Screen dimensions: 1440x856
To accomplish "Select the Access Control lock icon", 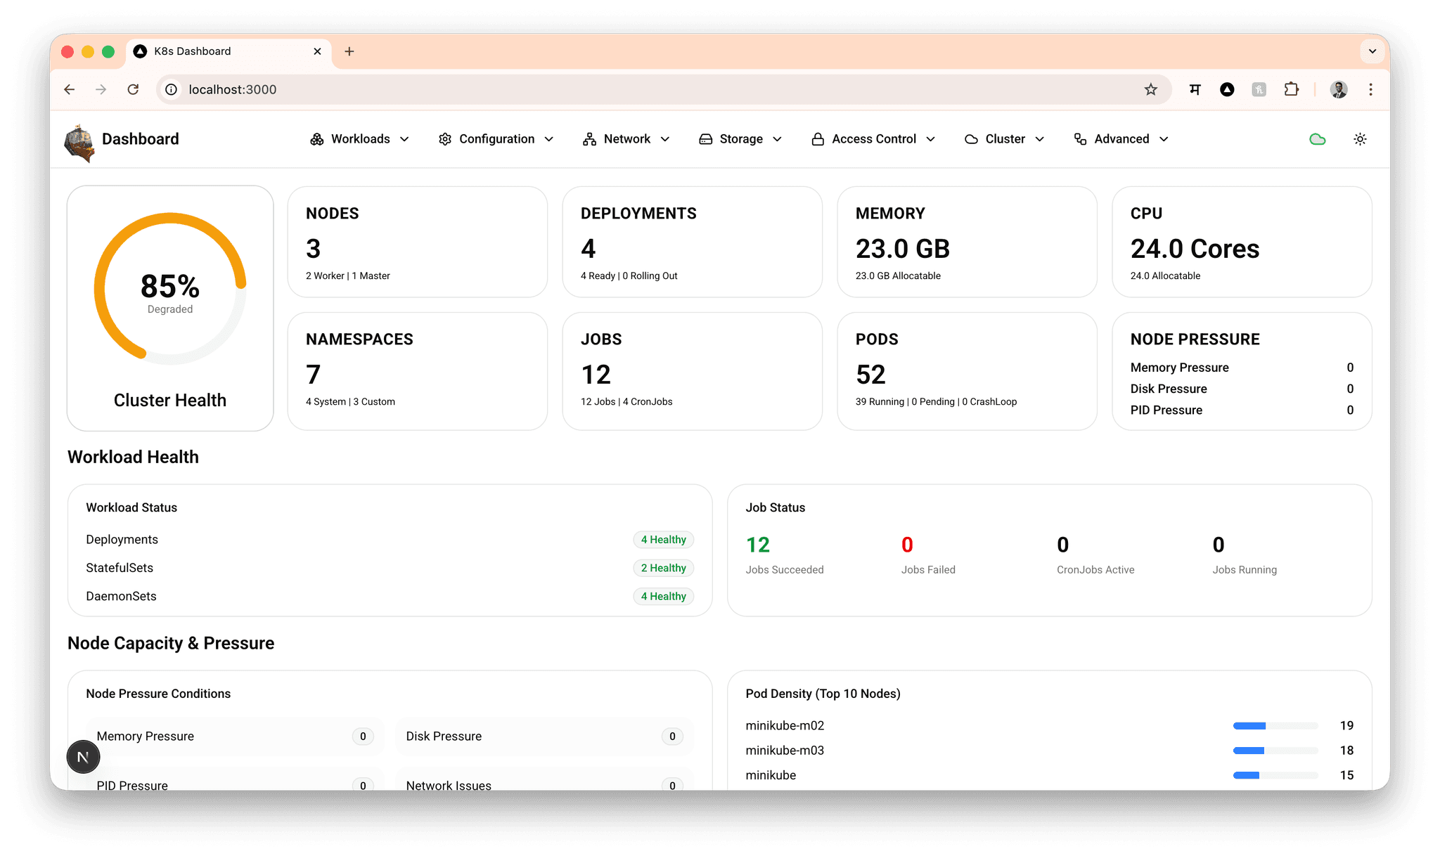I will (x=818, y=139).
